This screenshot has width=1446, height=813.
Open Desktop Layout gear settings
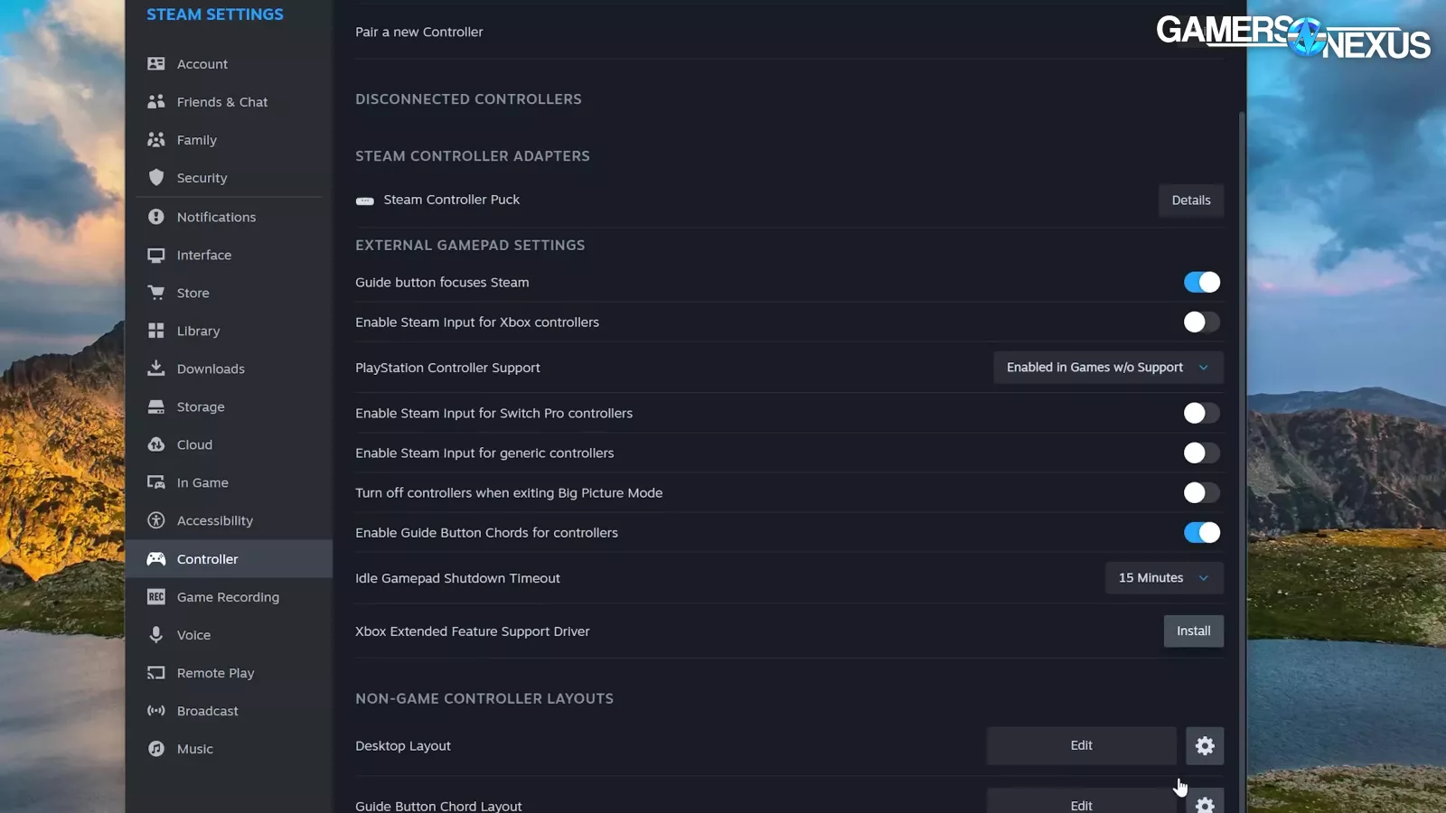1205,746
